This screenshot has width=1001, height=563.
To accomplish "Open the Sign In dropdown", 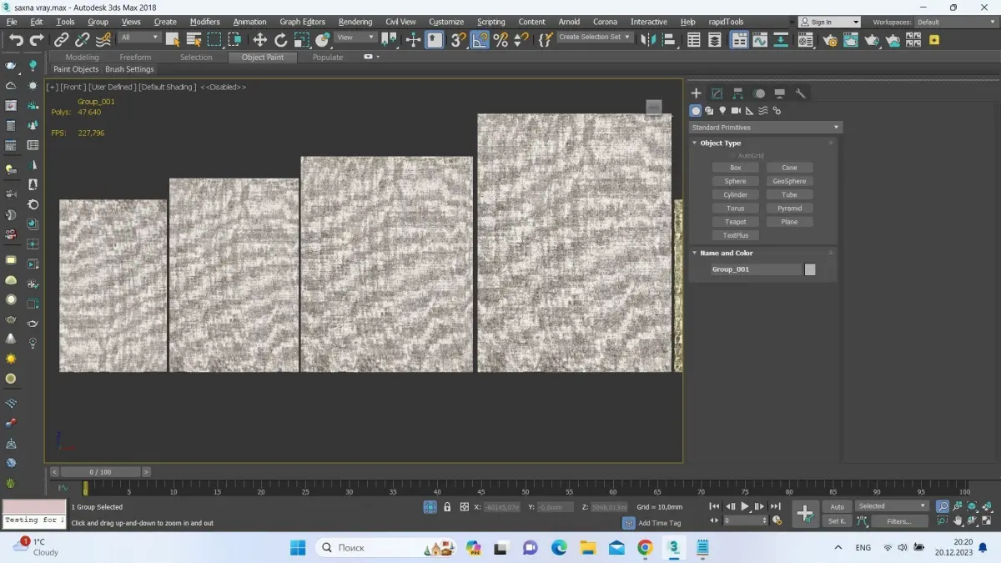I will pos(829,22).
